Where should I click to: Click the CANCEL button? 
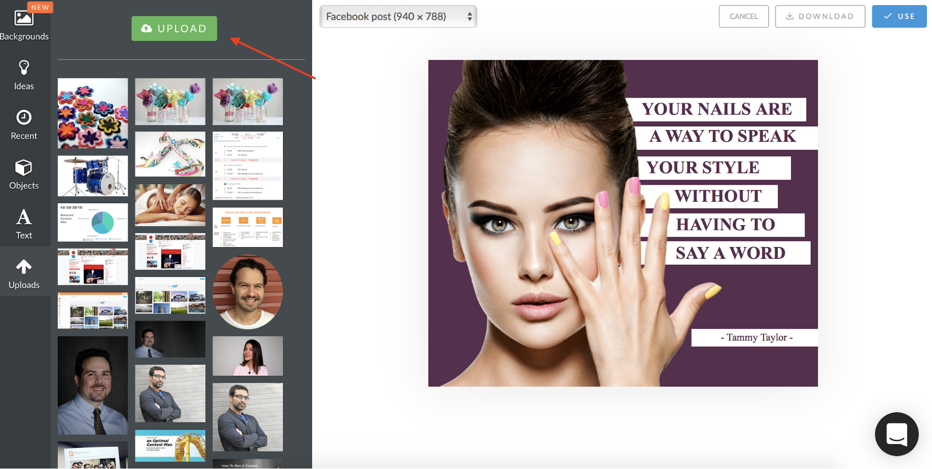tap(744, 16)
